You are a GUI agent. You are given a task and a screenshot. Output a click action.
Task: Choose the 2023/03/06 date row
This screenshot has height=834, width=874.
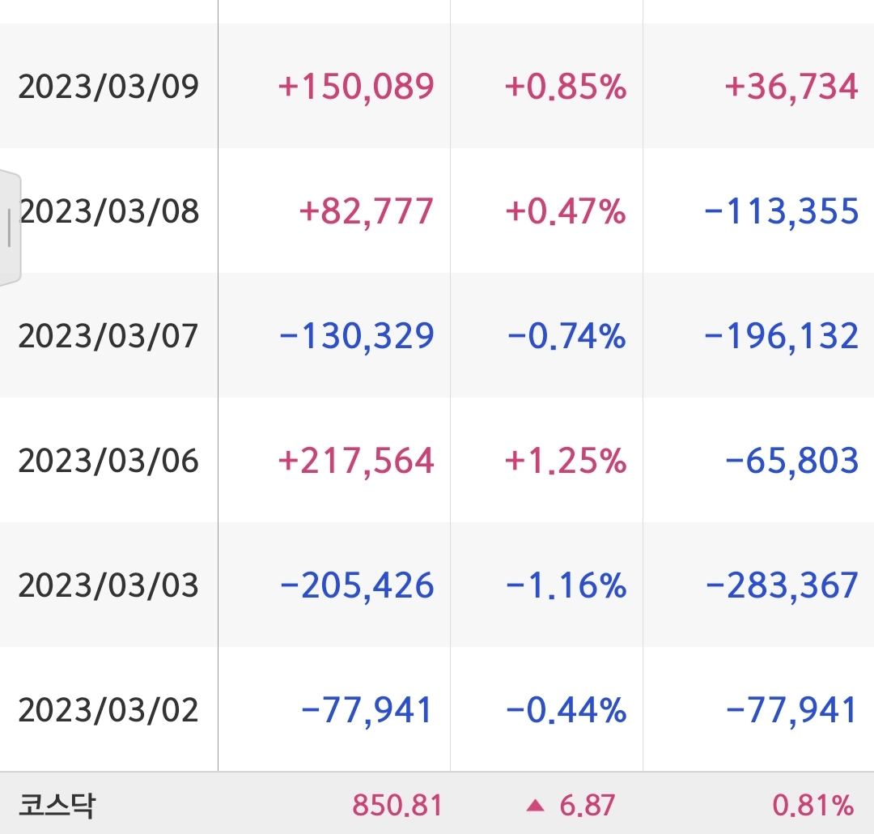[437, 460]
